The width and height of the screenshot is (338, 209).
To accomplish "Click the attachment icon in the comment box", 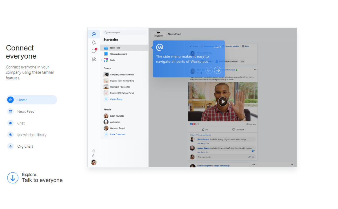I will tap(250, 157).
